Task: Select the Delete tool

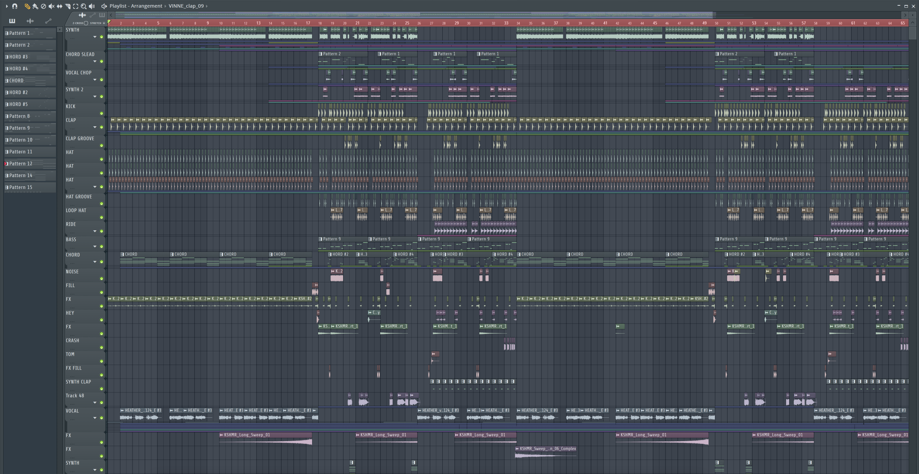Action: tap(43, 6)
